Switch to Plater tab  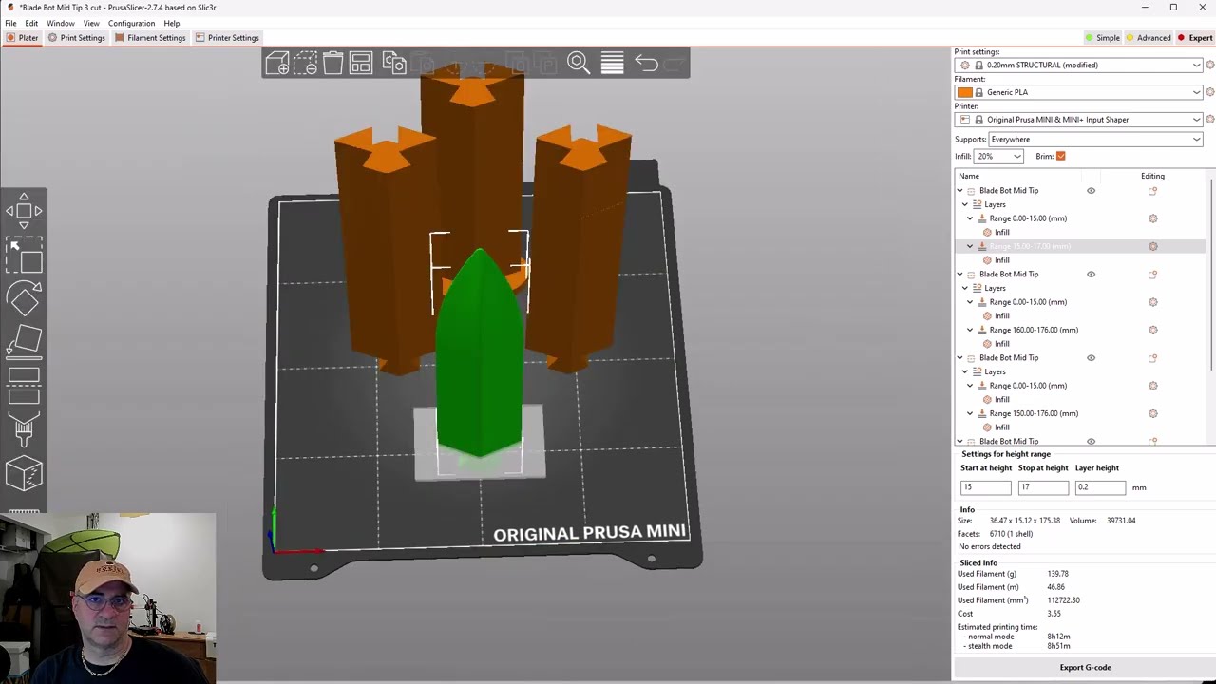(22, 38)
